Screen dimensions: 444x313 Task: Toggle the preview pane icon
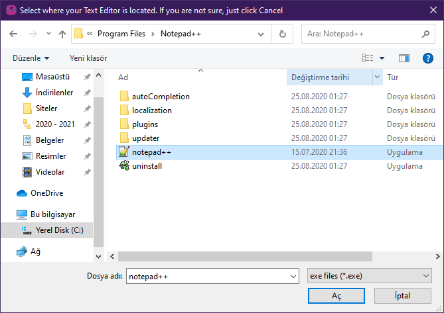click(404, 58)
